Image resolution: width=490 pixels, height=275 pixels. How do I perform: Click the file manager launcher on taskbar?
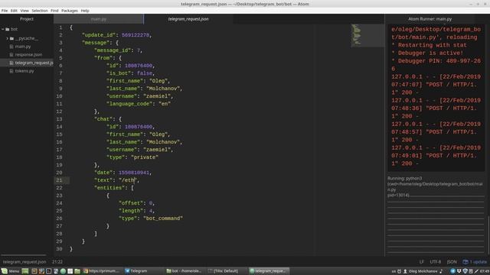coord(77,271)
